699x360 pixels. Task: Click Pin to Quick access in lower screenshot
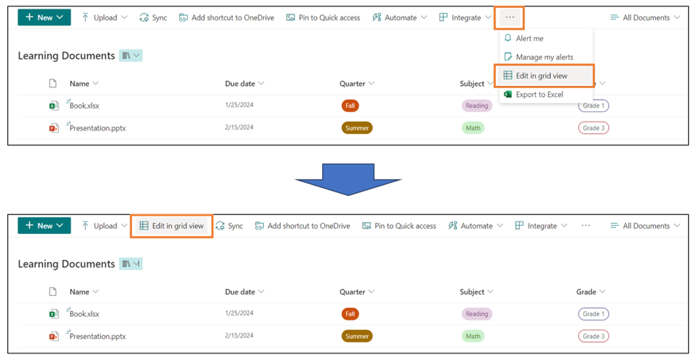pos(399,225)
